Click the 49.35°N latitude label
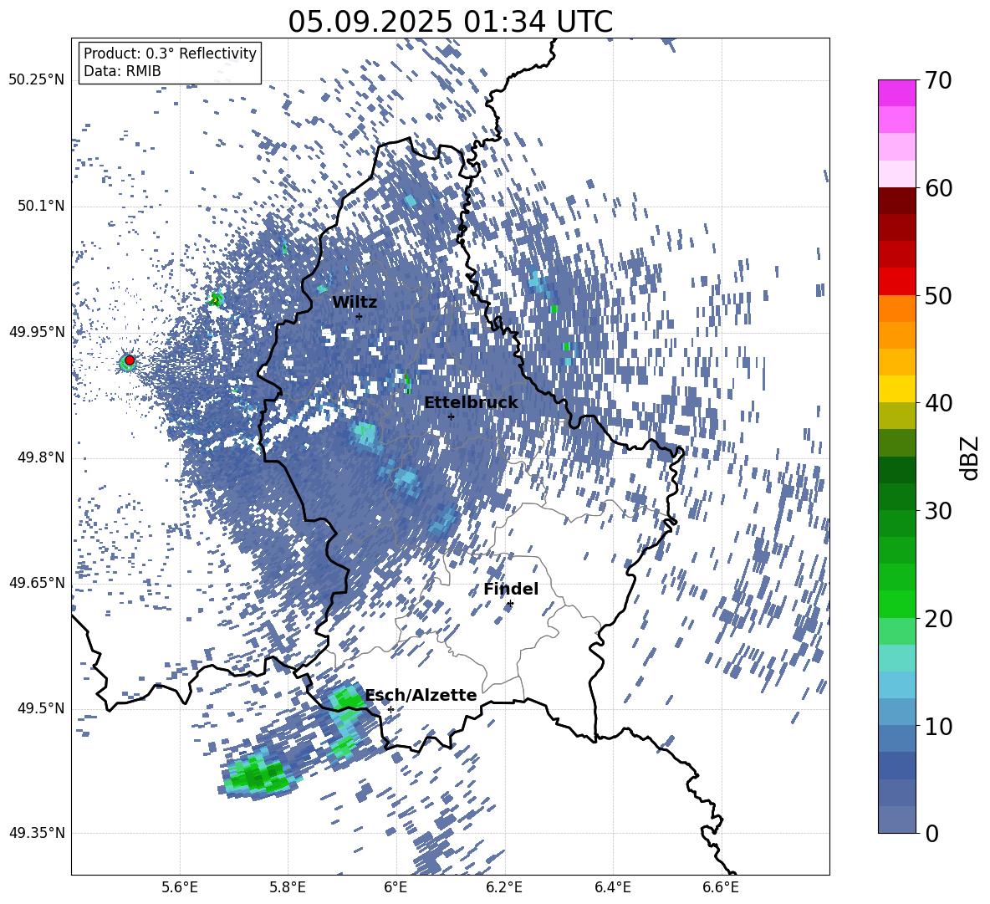This screenshot has height=904, width=990. pyautogui.click(x=37, y=833)
